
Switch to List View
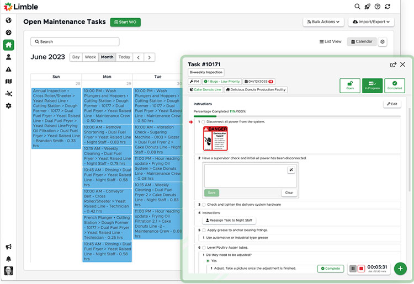point(331,41)
